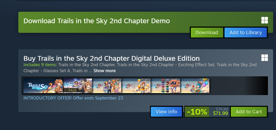
Task: Open the first Trails in the Sky 2nd thumbnail
Action: coord(43,86)
